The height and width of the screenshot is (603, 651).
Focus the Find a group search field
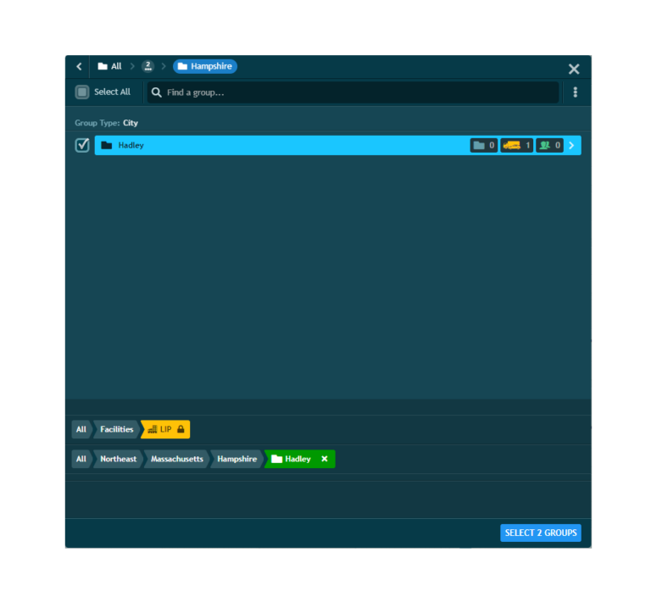tap(353, 92)
